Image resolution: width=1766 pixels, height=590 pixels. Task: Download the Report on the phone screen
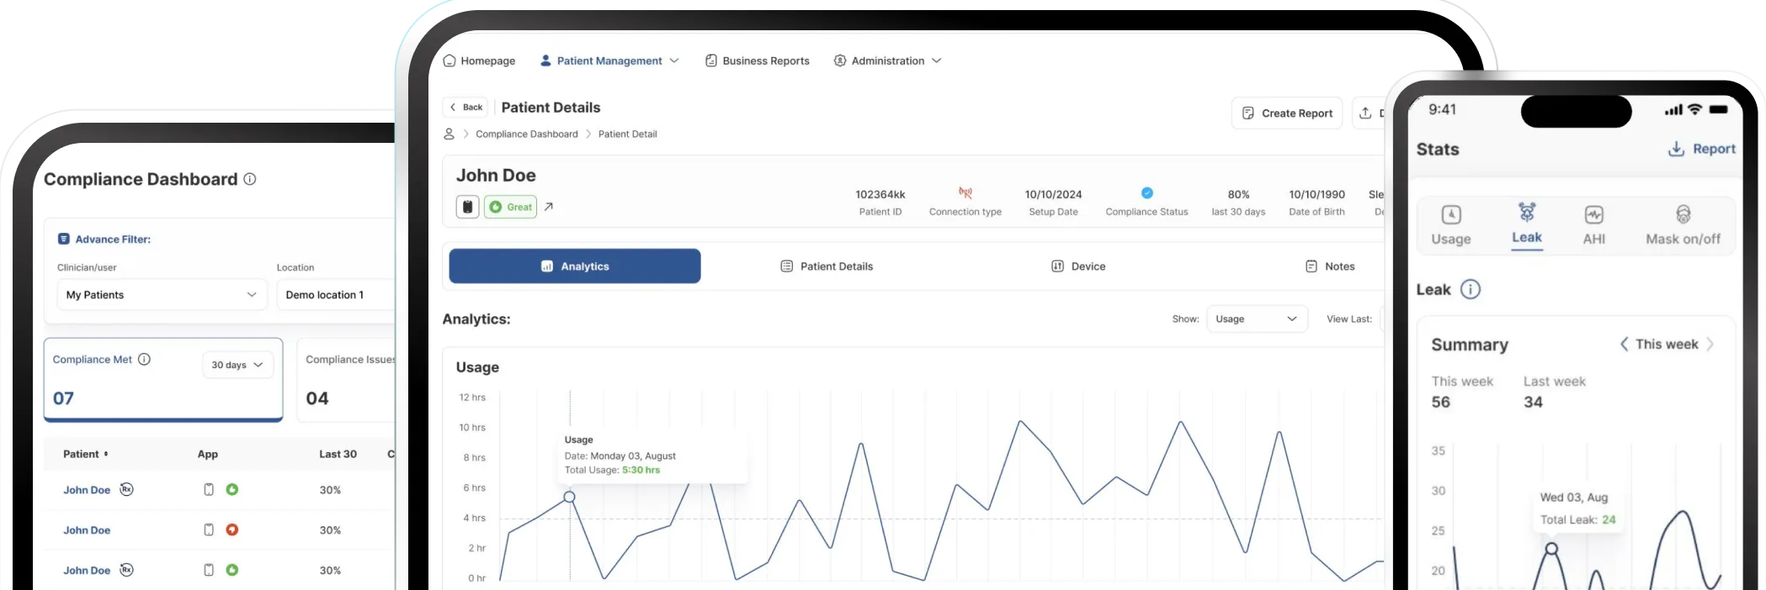pos(1701,149)
